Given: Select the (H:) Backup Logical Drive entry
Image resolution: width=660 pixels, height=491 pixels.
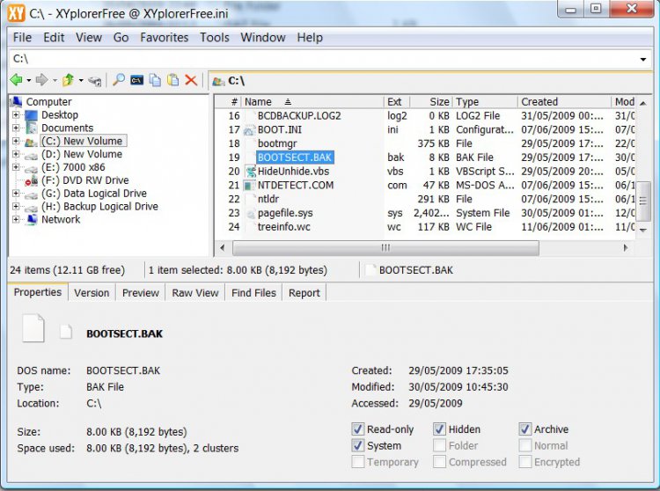Looking at the screenshot, I should pos(99,207).
